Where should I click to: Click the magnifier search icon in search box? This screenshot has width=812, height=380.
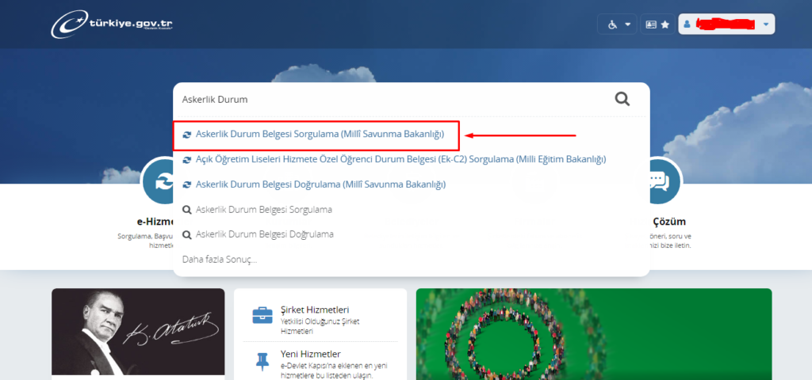click(622, 99)
